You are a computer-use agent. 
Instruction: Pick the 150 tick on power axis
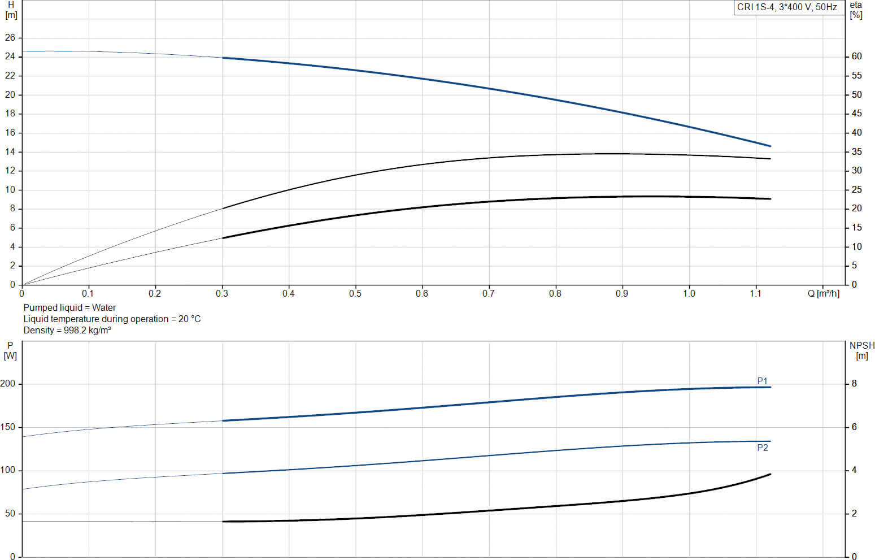pos(8,427)
